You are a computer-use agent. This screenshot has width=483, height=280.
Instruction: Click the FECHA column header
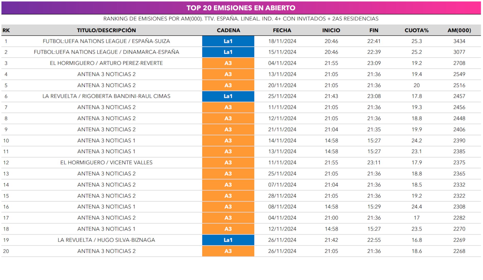click(x=282, y=30)
